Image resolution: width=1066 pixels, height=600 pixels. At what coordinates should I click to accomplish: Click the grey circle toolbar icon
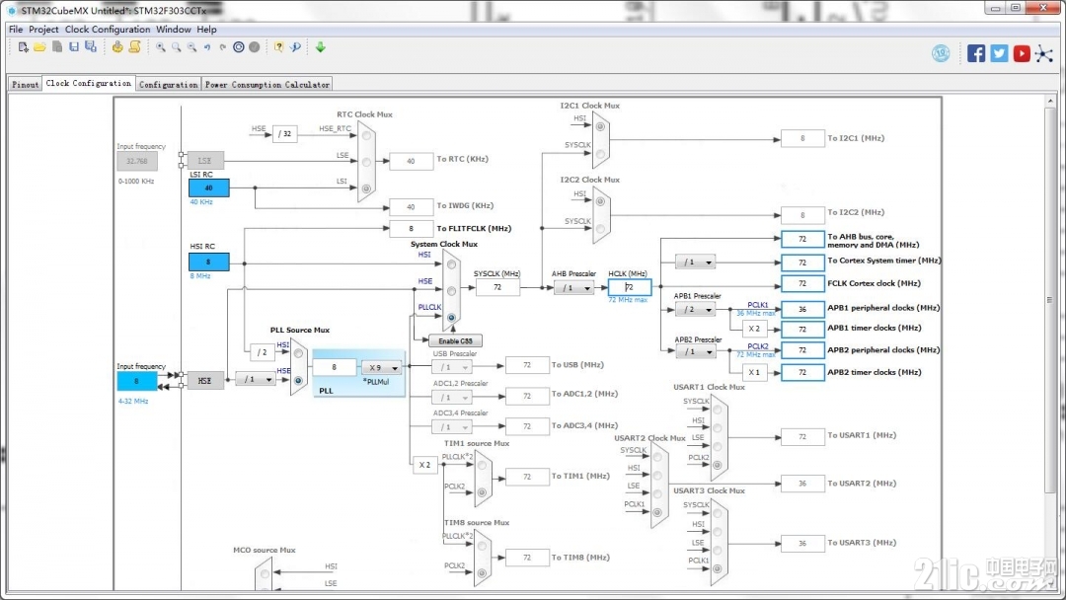255,47
